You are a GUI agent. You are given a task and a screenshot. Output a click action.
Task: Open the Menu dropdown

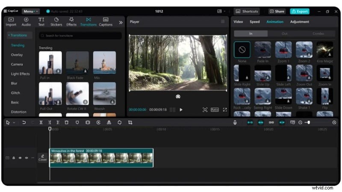(x=31, y=12)
